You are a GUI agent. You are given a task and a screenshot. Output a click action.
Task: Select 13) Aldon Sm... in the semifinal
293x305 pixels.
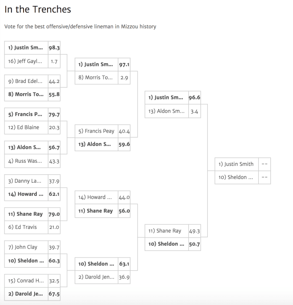(x=173, y=111)
